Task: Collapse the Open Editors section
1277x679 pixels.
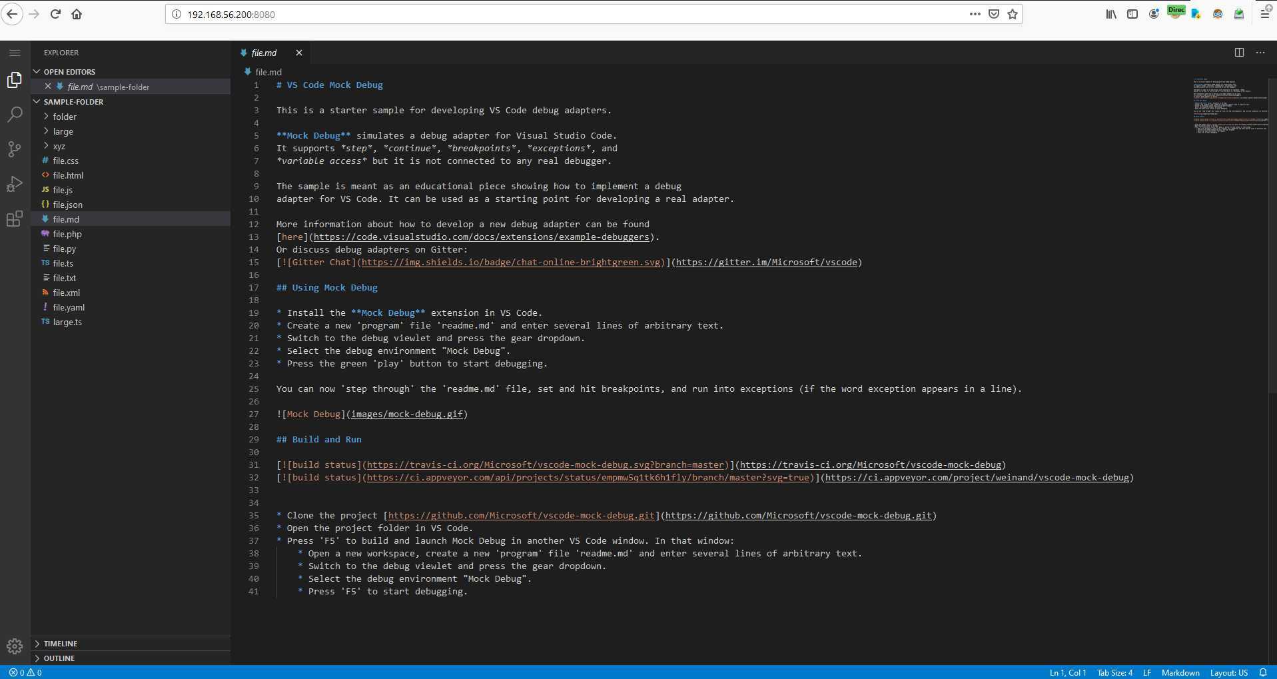Action: pos(131,72)
